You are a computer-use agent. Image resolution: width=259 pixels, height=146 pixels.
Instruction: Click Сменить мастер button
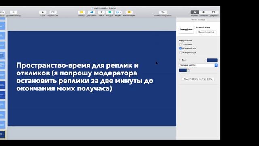206,32
